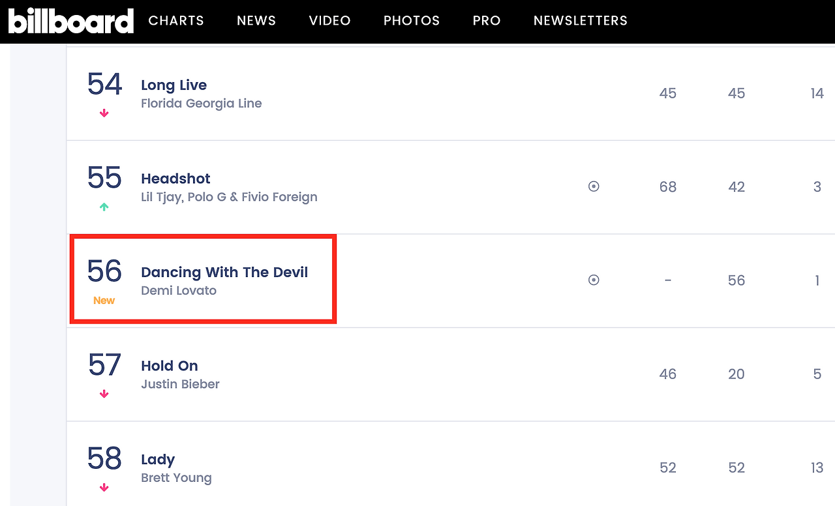Open the Newsletters page
This screenshot has width=835, height=506.
coord(581,21)
